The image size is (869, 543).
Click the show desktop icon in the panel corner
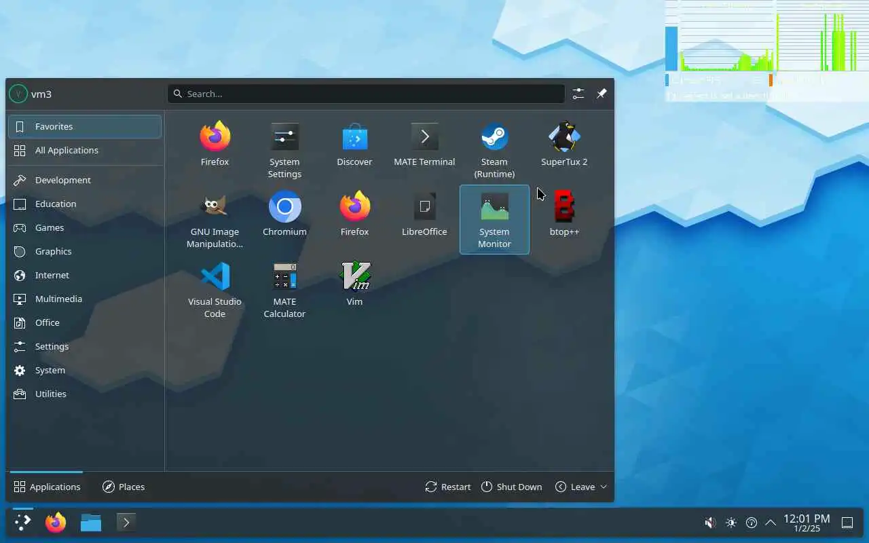point(847,523)
